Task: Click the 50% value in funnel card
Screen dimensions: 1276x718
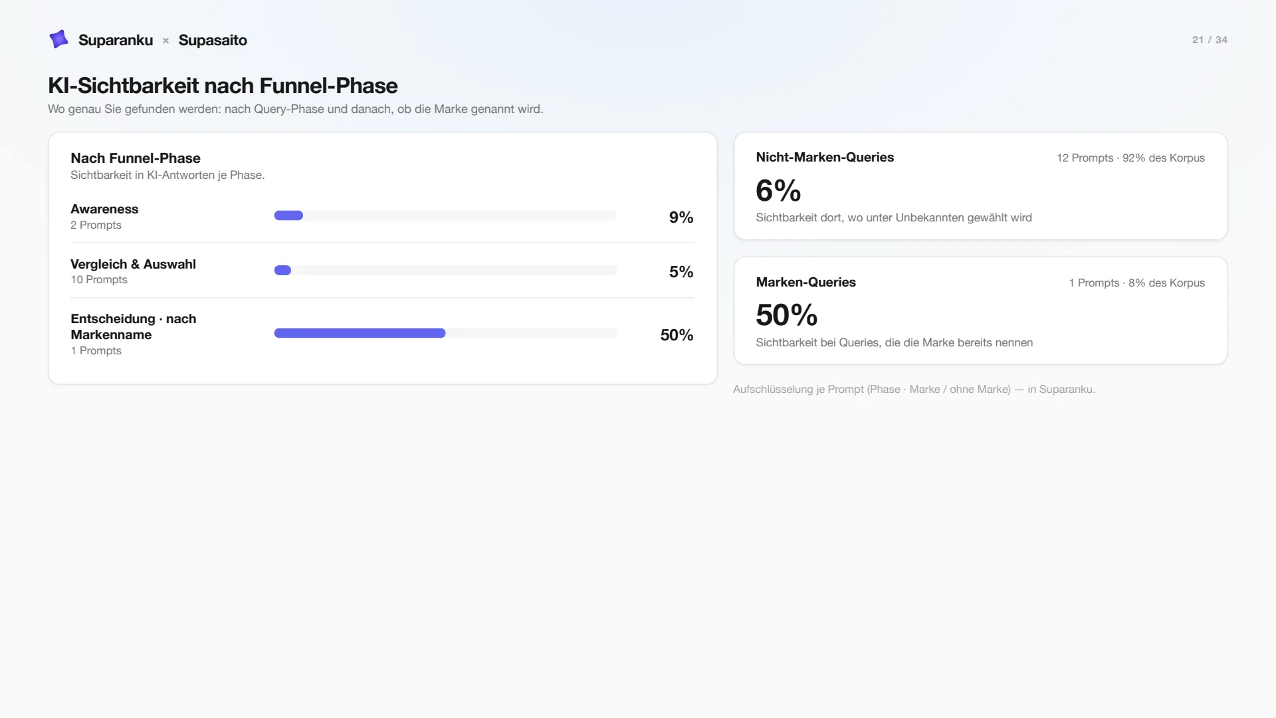Action: tap(677, 335)
